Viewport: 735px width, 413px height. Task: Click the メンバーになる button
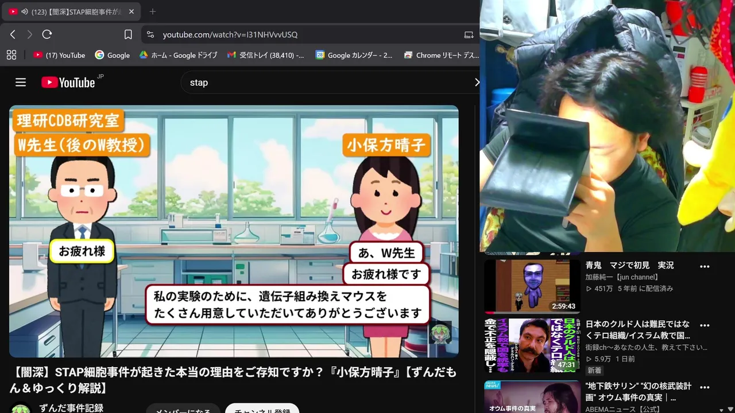tap(183, 408)
